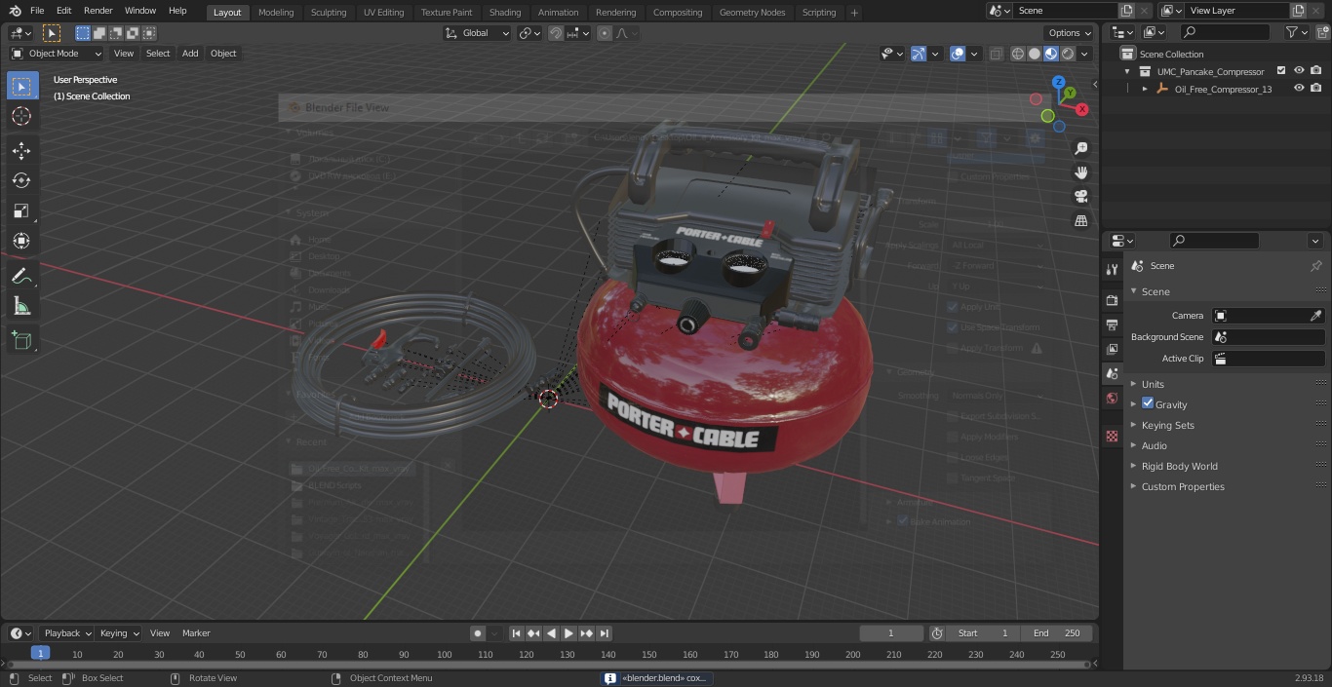
Task: Click the camera eyedropper icon
Action: point(1315,316)
